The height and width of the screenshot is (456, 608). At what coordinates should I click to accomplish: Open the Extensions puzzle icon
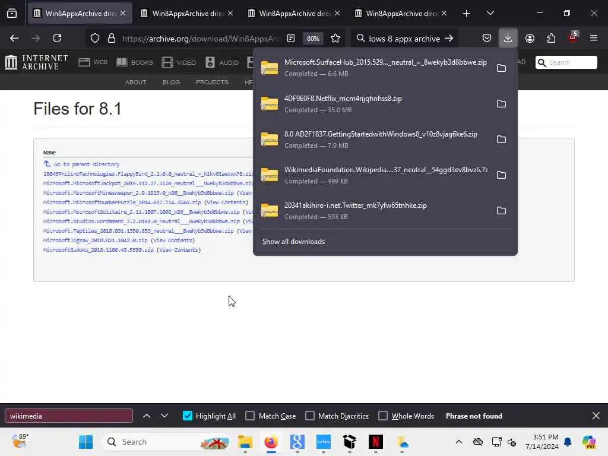(551, 38)
